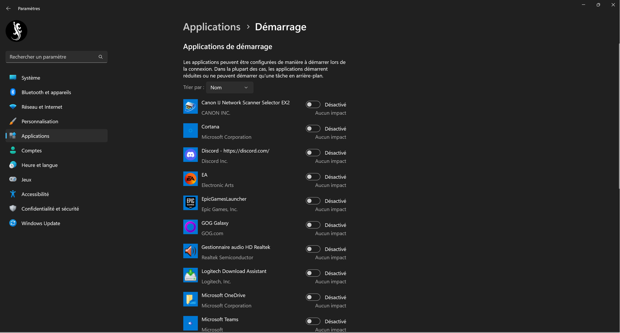Click Applications breadcrumb link in header
The height and width of the screenshot is (333, 620).
[x=211, y=27]
